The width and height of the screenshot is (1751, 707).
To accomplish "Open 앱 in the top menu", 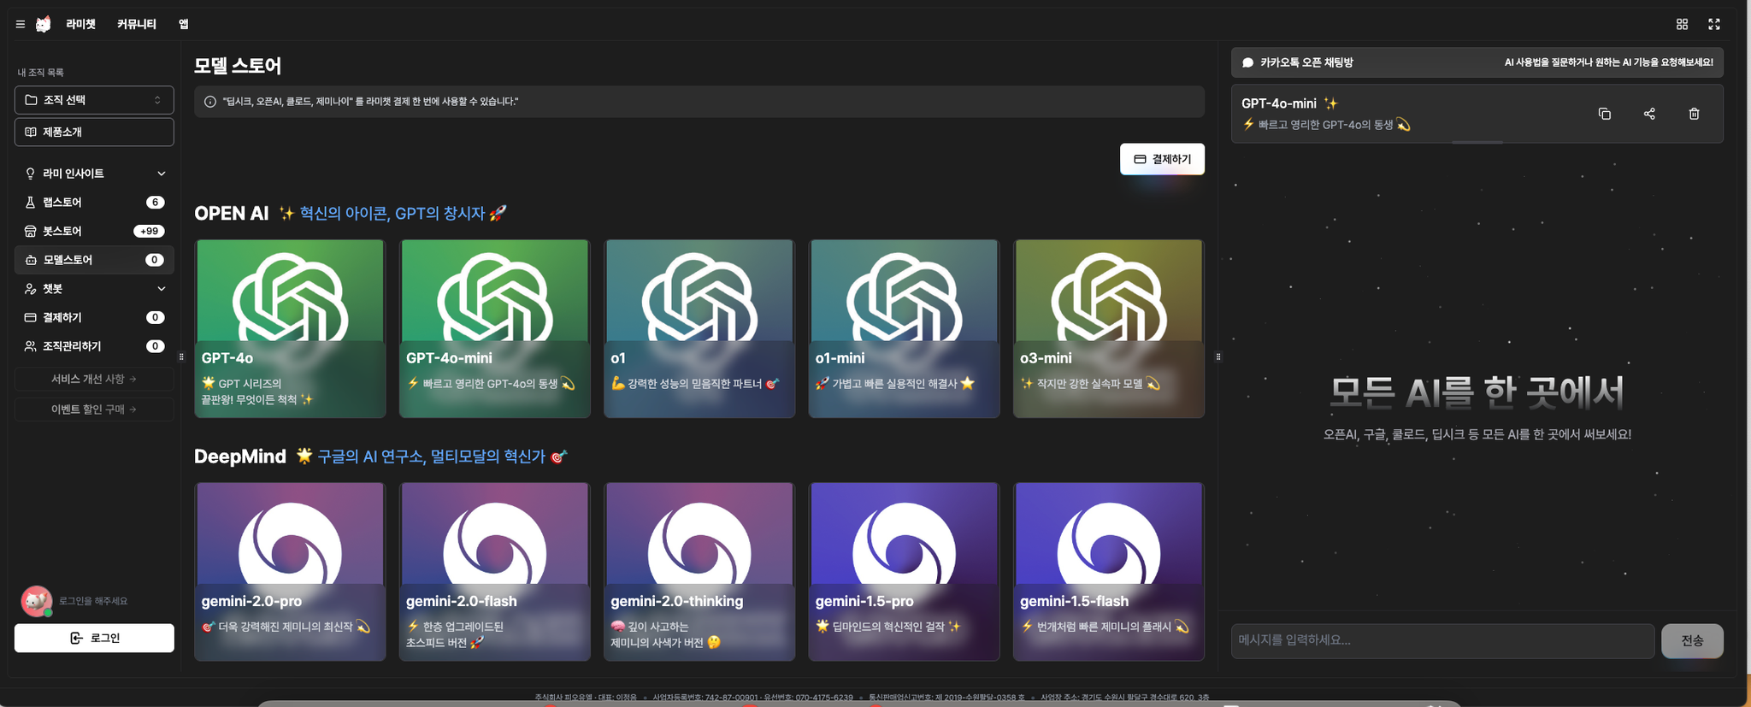I will 184,24.
